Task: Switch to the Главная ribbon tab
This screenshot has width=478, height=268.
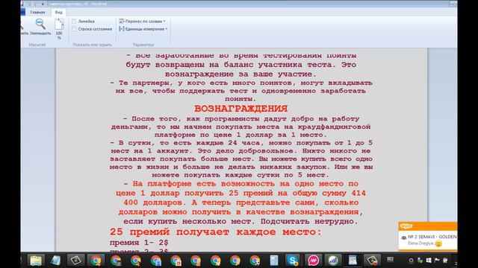Action: pos(37,12)
